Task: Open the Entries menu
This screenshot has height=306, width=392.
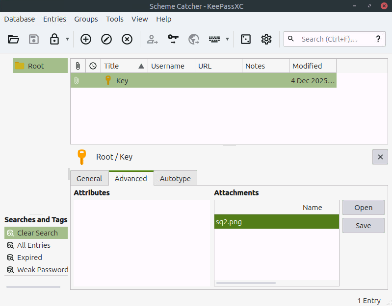Action: [x=54, y=19]
